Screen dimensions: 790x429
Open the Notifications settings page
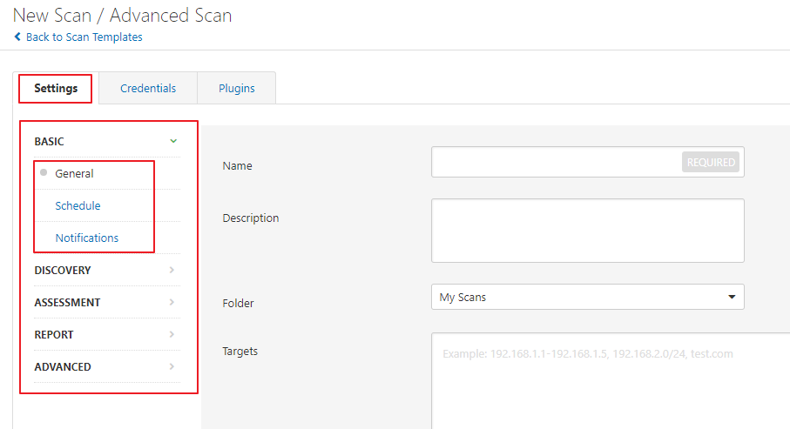(87, 238)
